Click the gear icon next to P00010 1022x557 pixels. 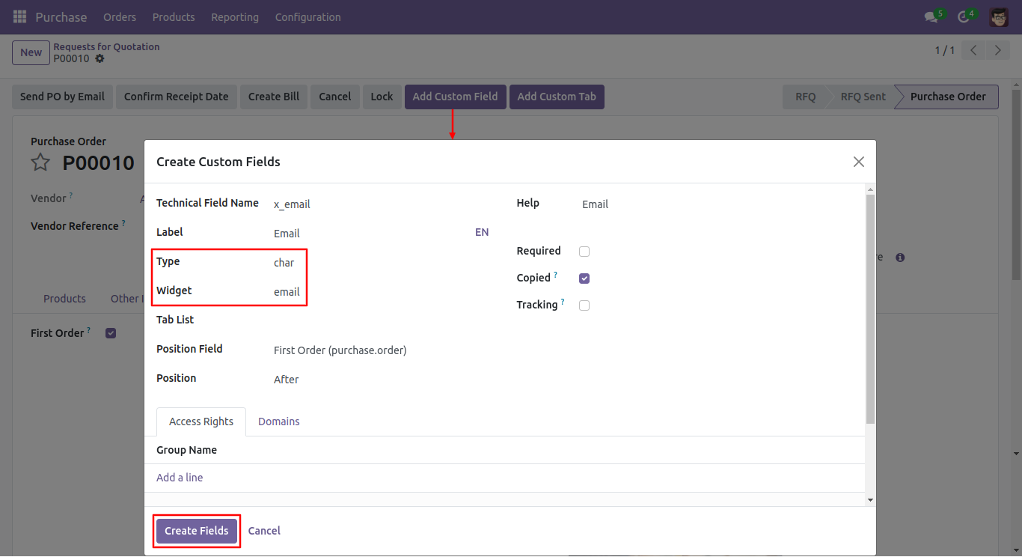[x=100, y=58]
